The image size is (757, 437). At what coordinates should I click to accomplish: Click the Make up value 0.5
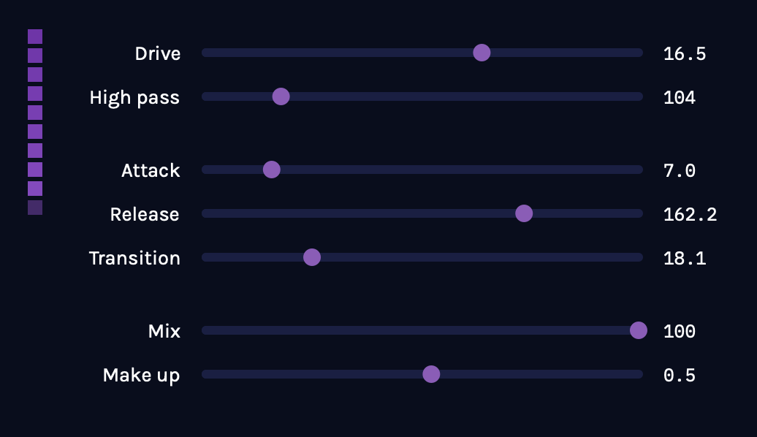[x=679, y=375]
